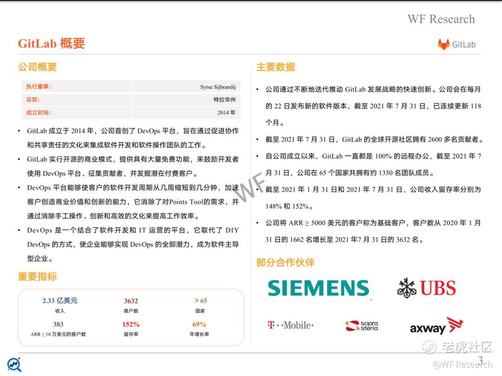Click the '2.33 亿美元' revenue figure

tap(60, 300)
